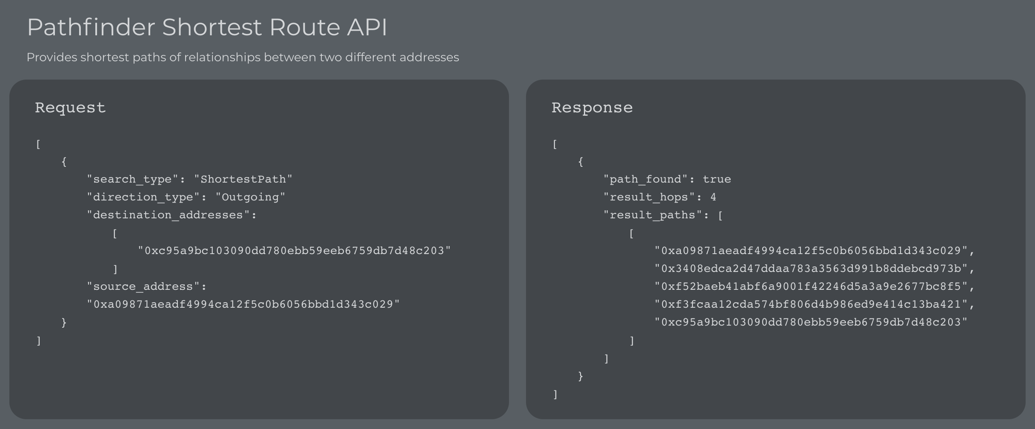
Task: Click the "search_type" key in the request
Action: 136,179
